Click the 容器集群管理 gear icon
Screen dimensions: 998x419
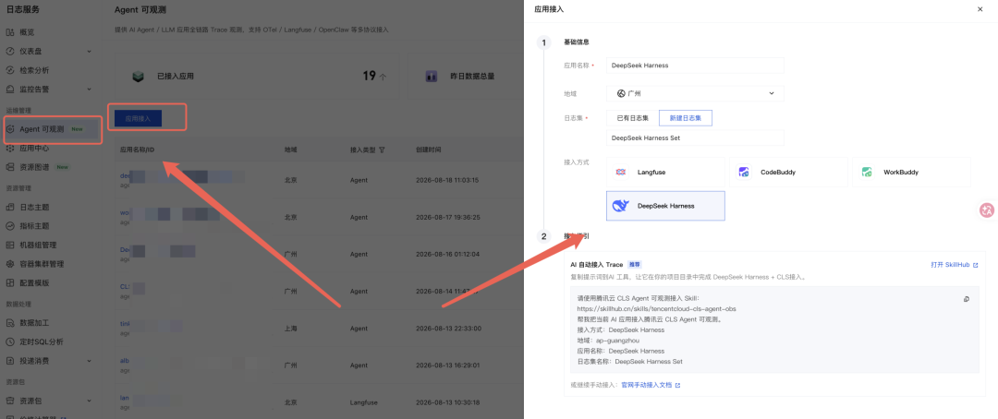(10, 264)
